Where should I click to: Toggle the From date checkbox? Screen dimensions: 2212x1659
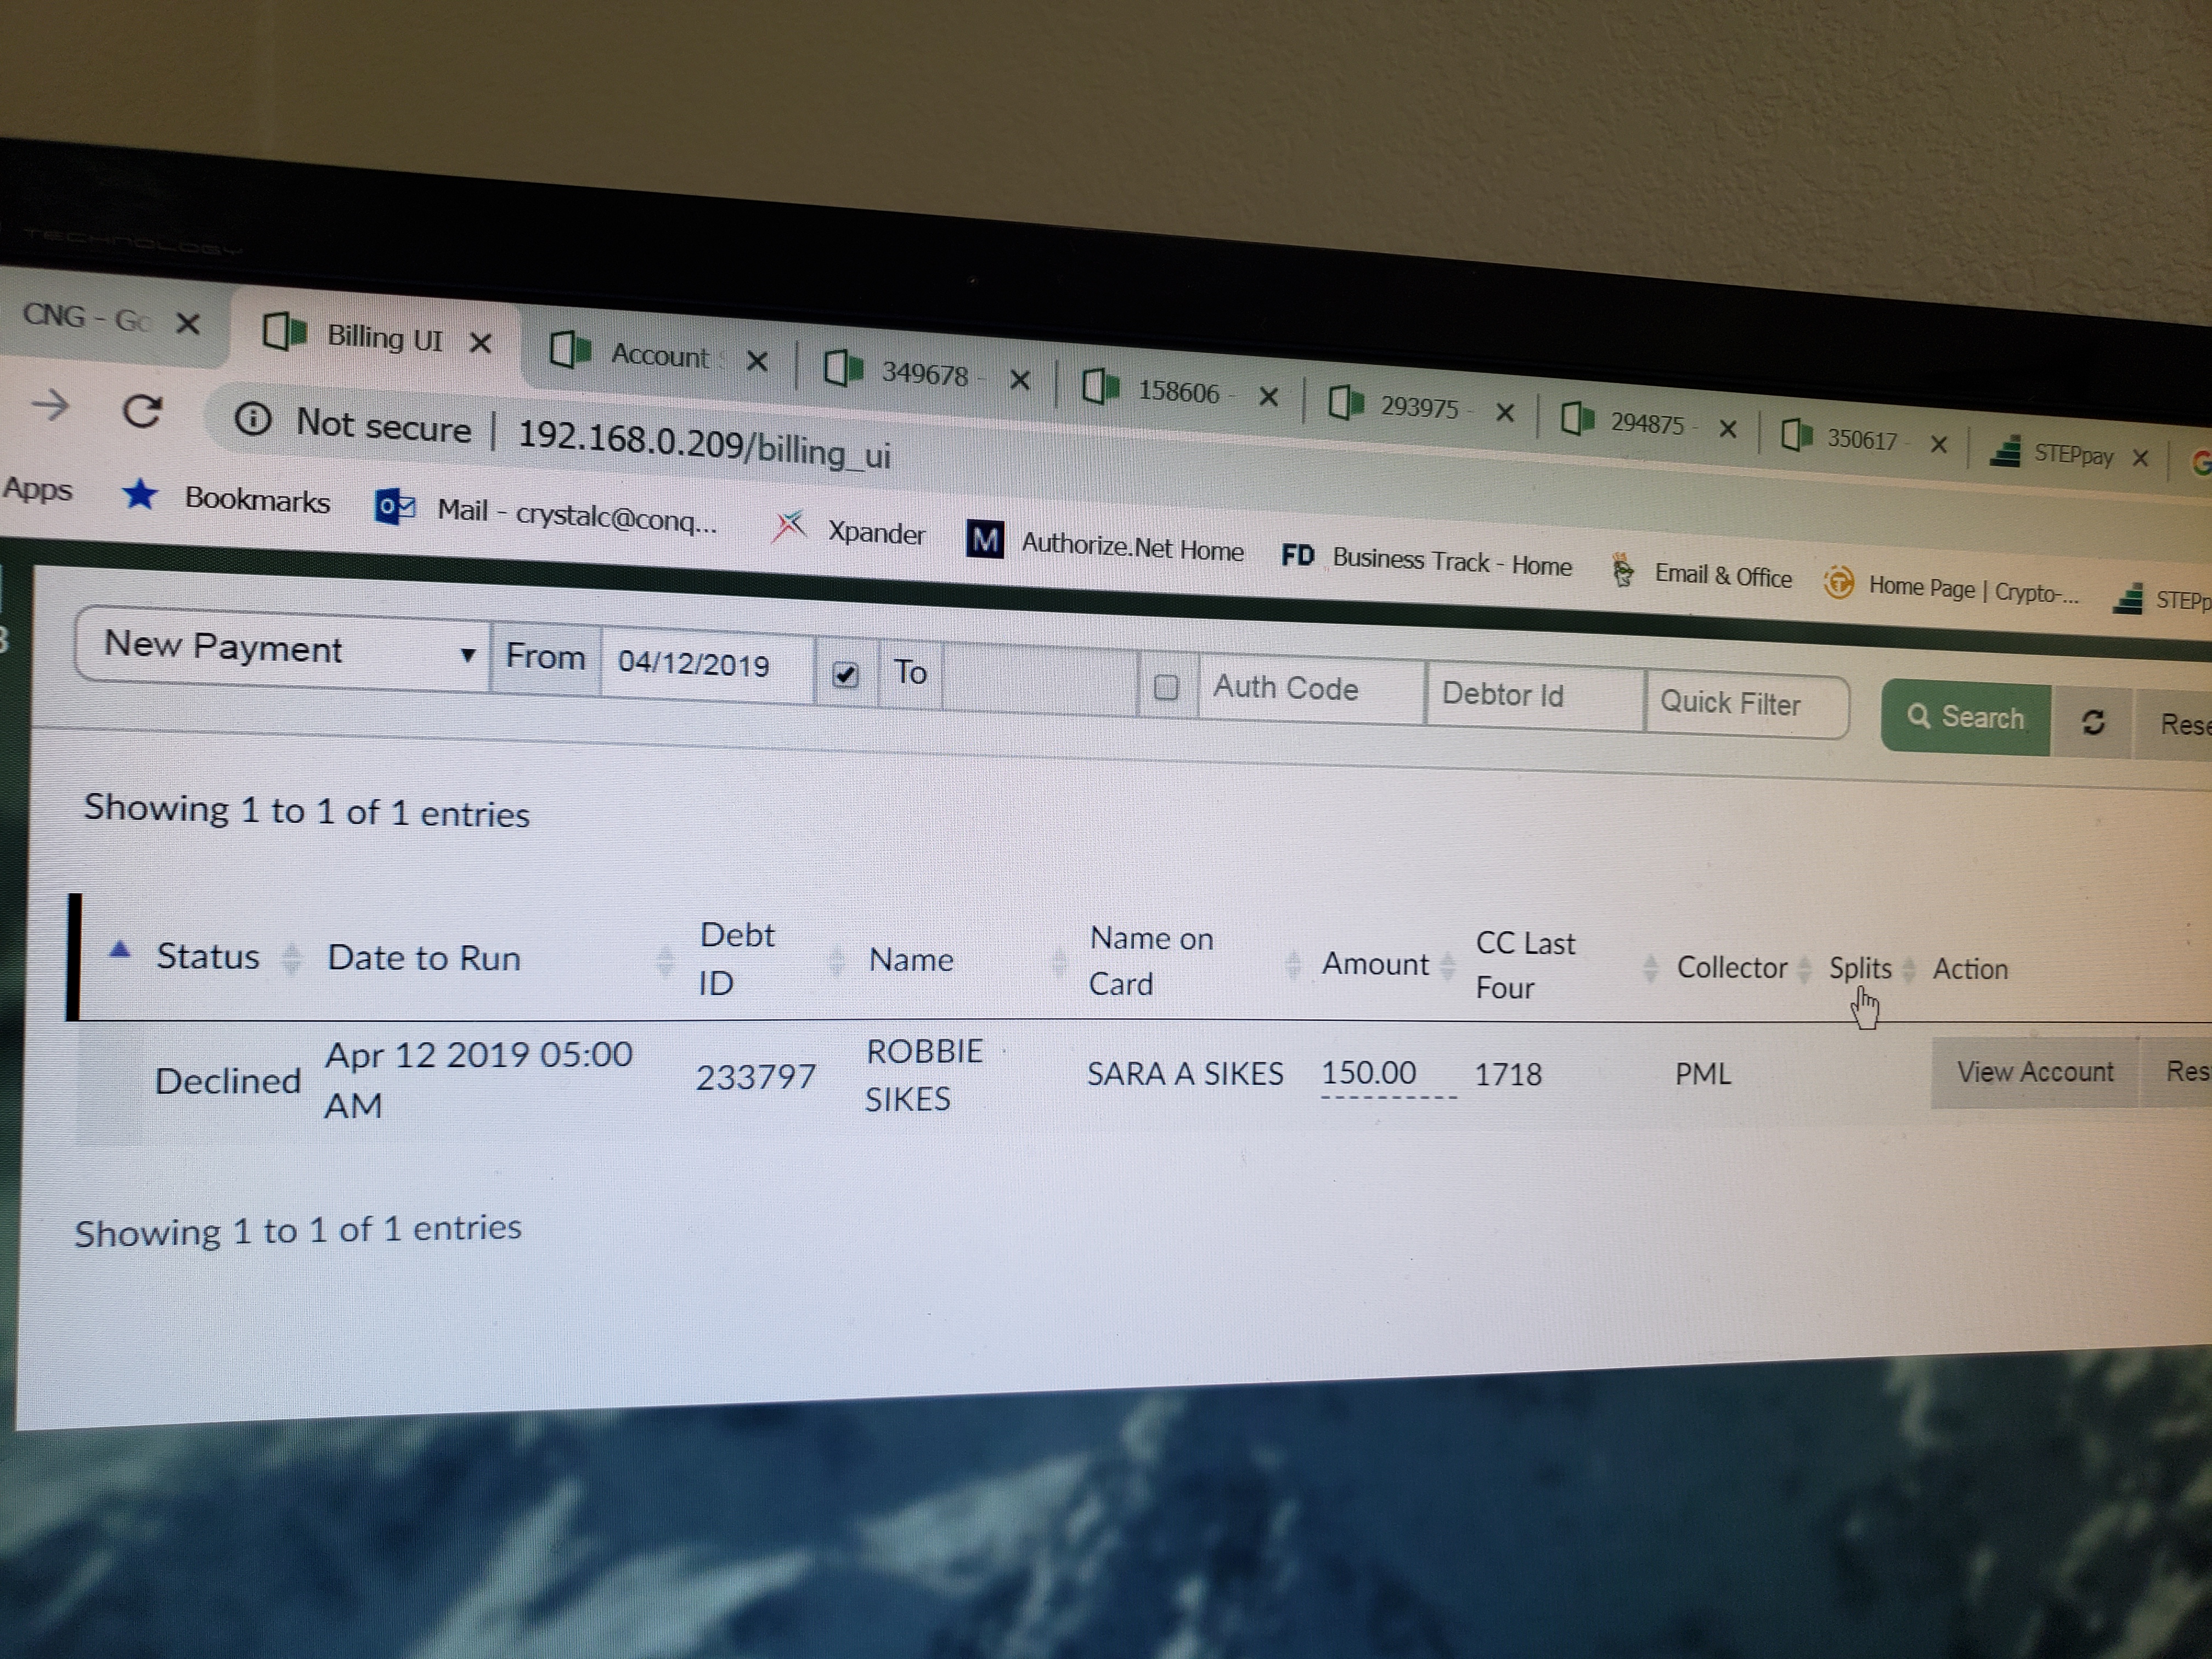pyautogui.click(x=845, y=675)
